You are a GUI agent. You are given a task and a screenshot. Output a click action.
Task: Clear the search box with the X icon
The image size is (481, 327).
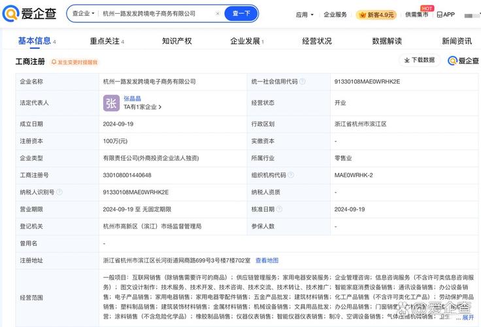coord(218,14)
